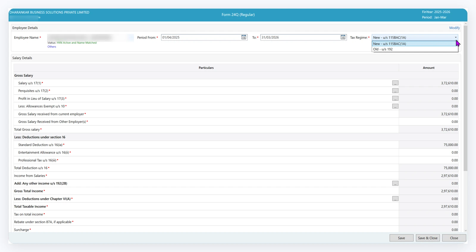Choose Old - u/s 192 tax regime
This screenshot has width=476, height=252.
point(415,49)
